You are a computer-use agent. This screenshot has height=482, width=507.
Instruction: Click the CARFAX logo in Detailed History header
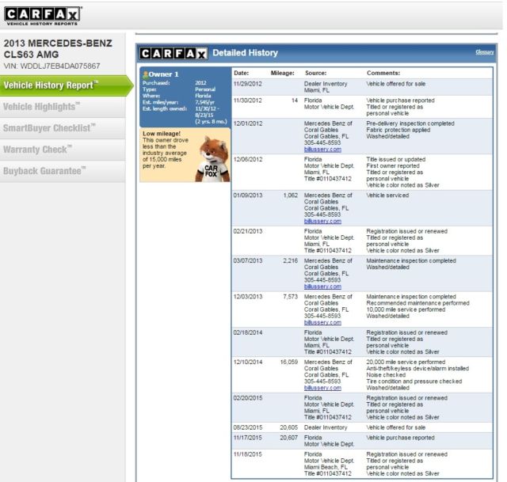click(x=173, y=53)
